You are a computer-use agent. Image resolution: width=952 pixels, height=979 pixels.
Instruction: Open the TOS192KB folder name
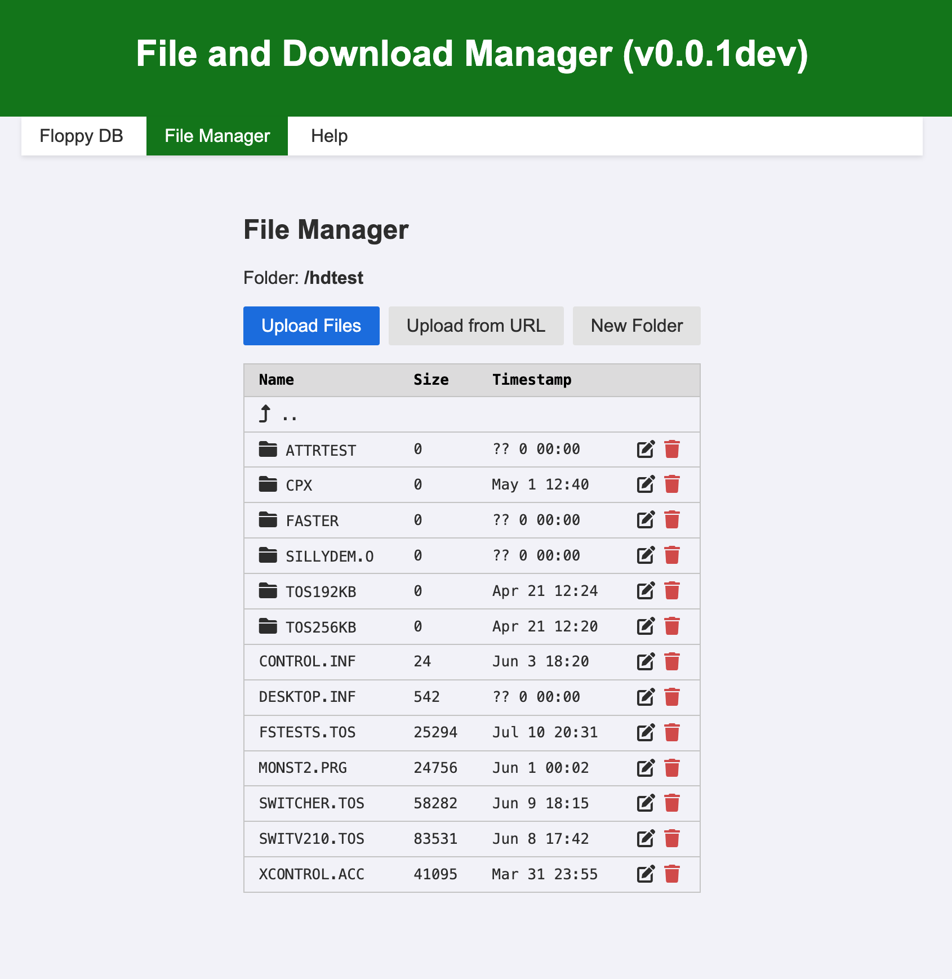tap(321, 592)
